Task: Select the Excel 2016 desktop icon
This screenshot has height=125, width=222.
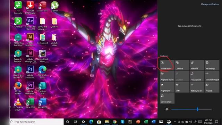Action: point(30,103)
